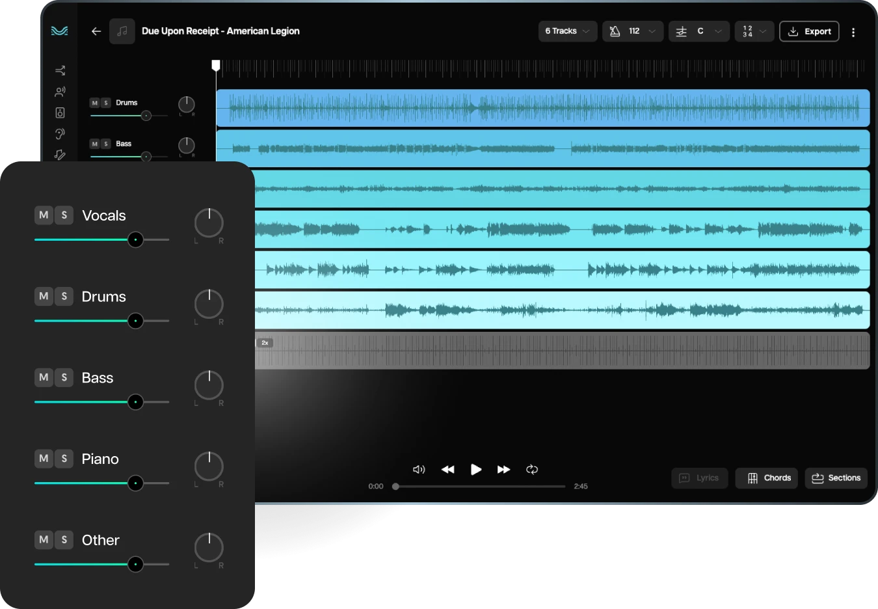The width and height of the screenshot is (878, 609).
Task: Click the fast-forward icon
Action: coord(503,469)
